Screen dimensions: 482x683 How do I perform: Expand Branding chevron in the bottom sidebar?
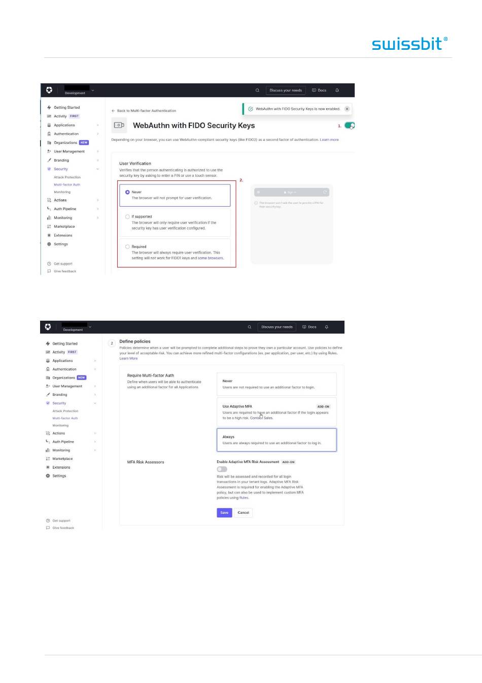[95, 394]
